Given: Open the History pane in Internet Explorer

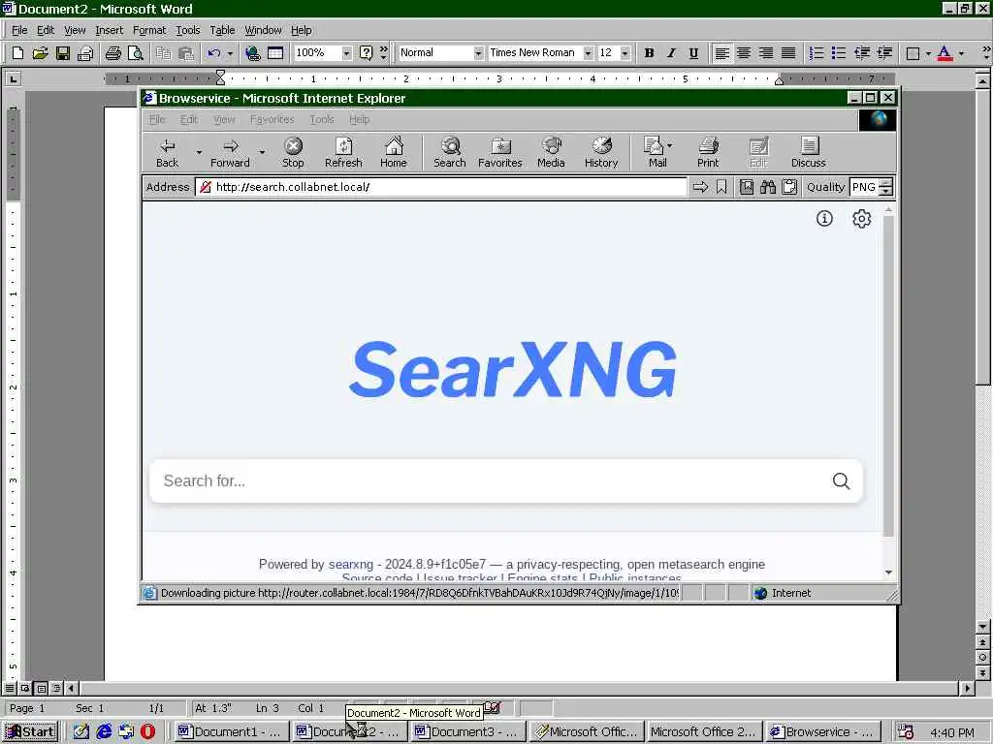Looking at the screenshot, I should click(x=601, y=153).
